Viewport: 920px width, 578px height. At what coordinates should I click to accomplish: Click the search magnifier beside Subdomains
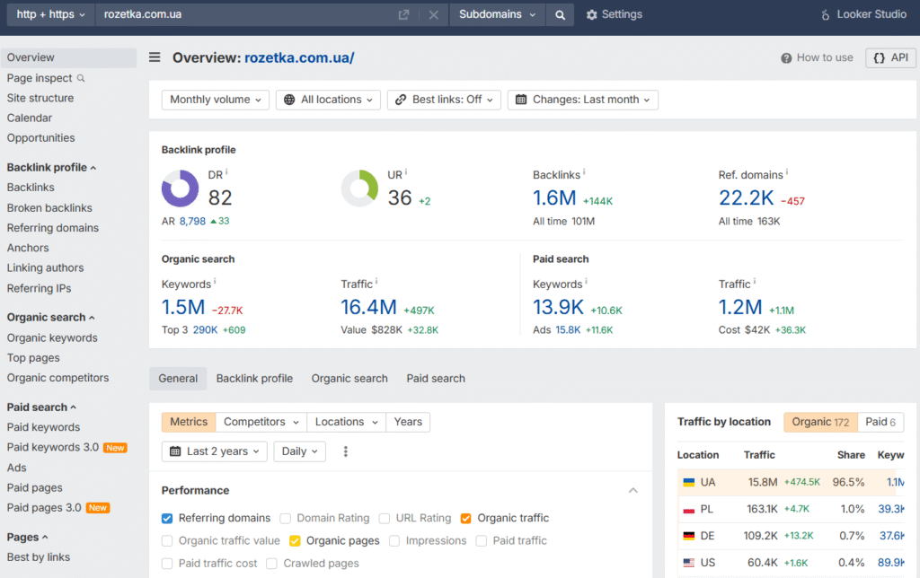click(560, 14)
